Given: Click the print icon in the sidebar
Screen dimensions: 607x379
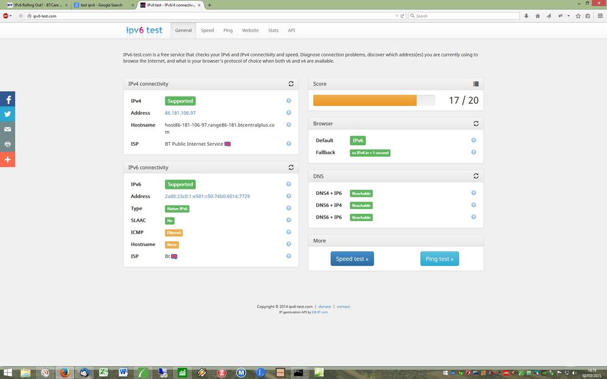Looking at the screenshot, I should 7,145.
